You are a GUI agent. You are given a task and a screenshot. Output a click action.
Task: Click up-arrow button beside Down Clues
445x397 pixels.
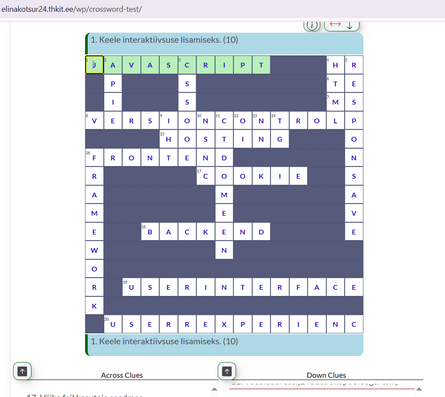226,371
